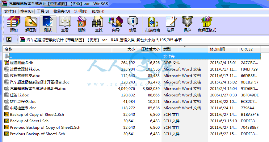
Task: Click the Word icon of 任务书.doc
Action: tap(7, 95)
